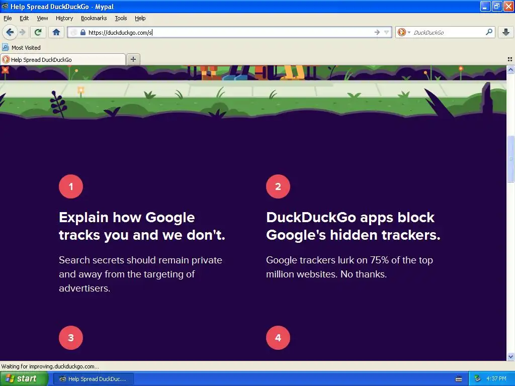Click the Most Visited bookmark icon

tap(6, 48)
